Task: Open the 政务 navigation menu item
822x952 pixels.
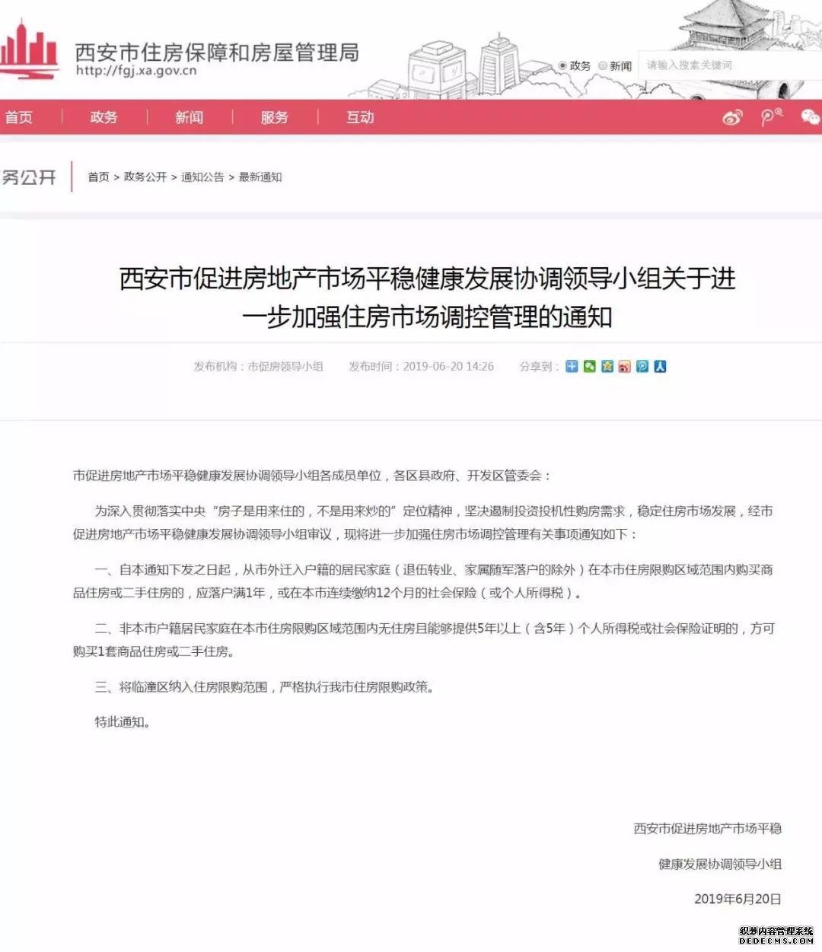Action: 104,117
